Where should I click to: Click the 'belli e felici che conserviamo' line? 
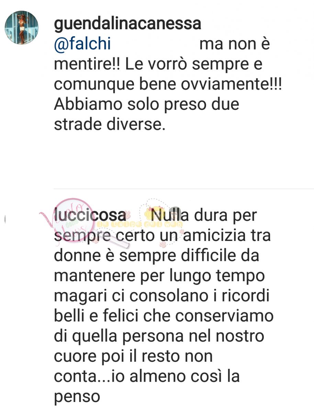[164, 316]
